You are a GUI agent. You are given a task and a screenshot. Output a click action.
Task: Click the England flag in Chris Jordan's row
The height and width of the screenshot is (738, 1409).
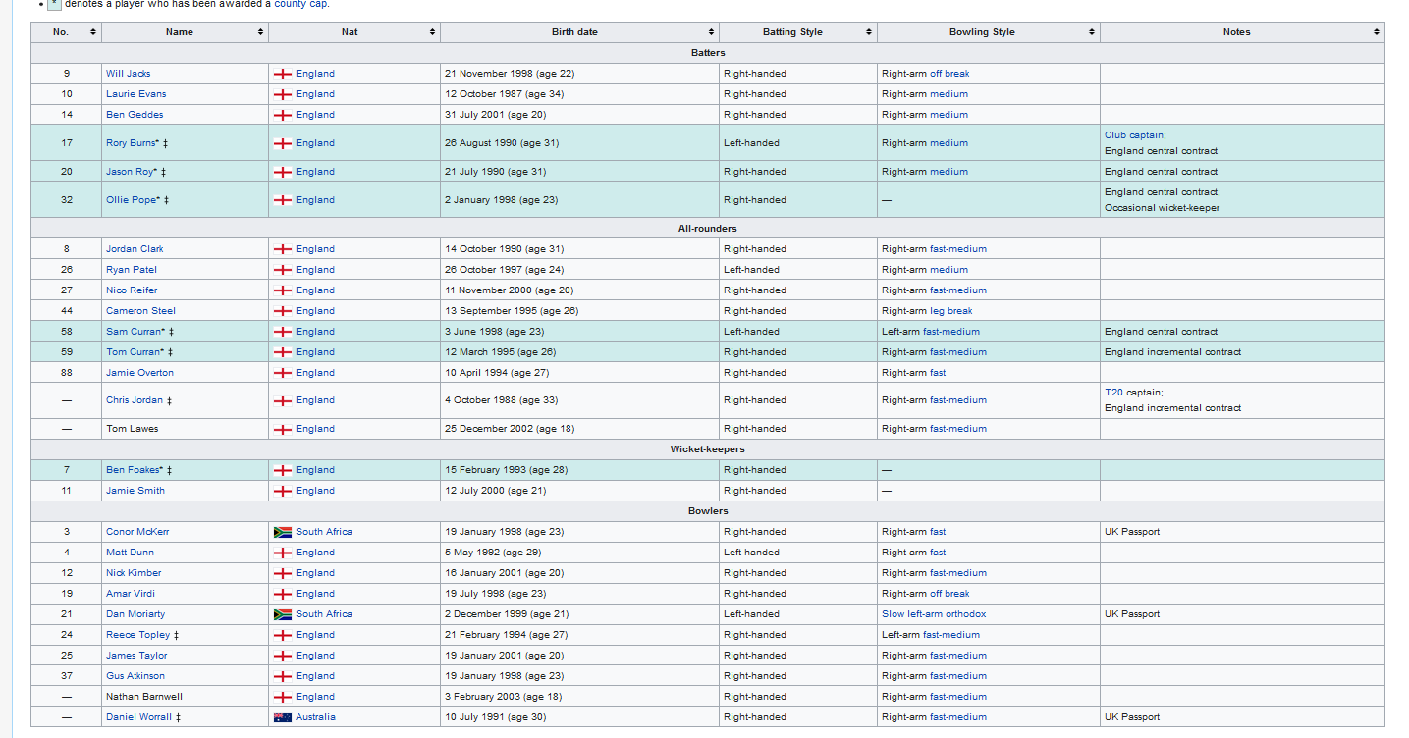coord(283,400)
